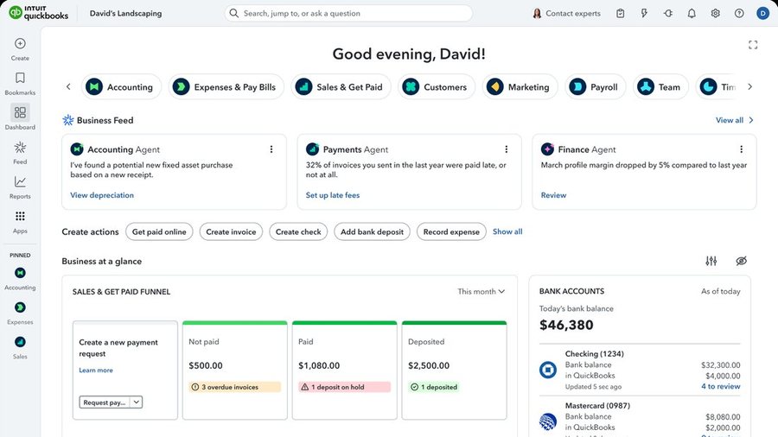Viewport: 778px width, 437px height.
Task: Open the notifications bell
Action: point(692,13)
